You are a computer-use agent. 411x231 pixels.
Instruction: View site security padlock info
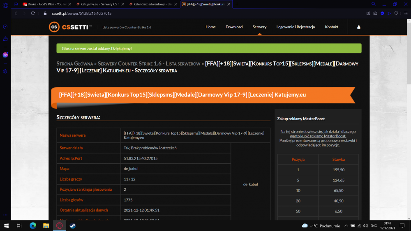pyautogui.click(x=45, y=14)
